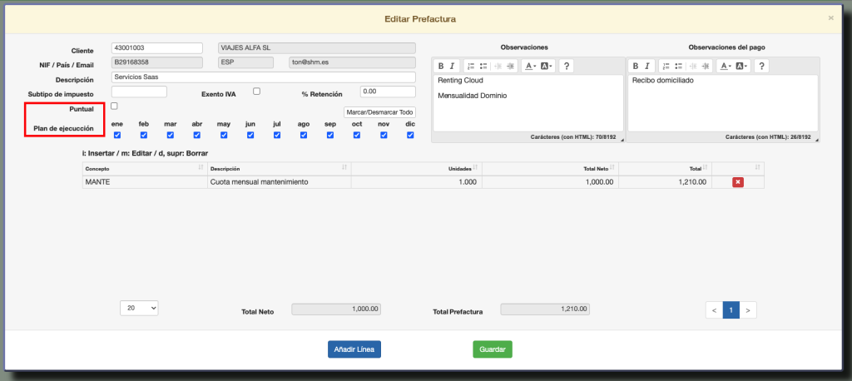Click into the % Retención input field

click(x=387, y=92)
